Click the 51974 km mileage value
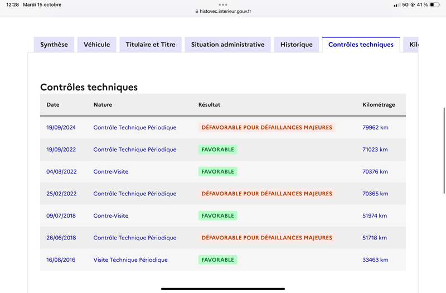 (x=375, y=215)
